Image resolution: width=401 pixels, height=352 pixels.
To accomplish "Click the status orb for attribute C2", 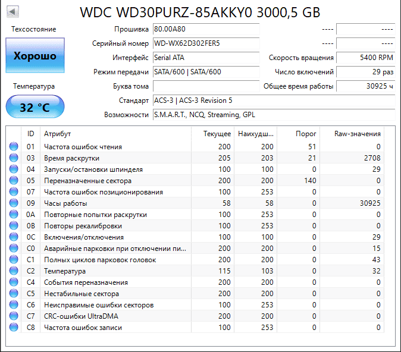I will click(14, 271).
